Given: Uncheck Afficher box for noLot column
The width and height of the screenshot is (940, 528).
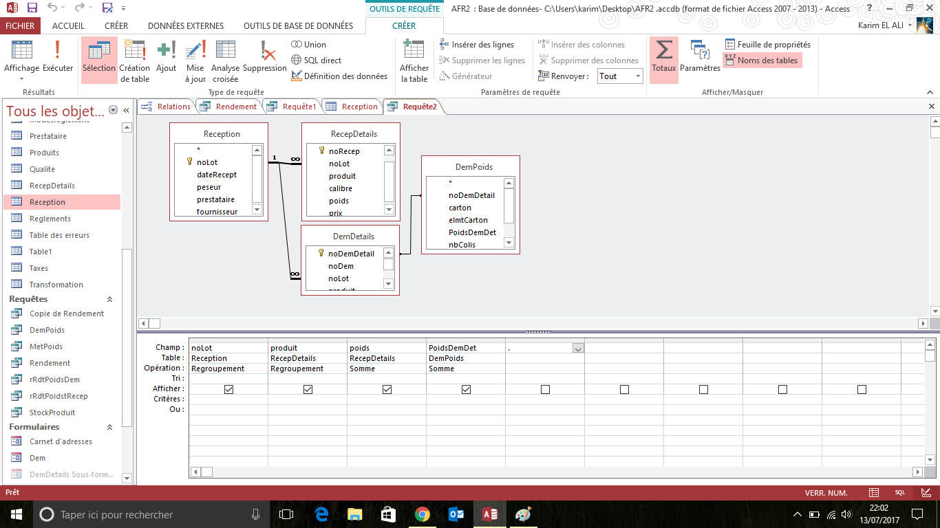Looking at the screenshot, I should pyautogui.click(x=229, y=389).
